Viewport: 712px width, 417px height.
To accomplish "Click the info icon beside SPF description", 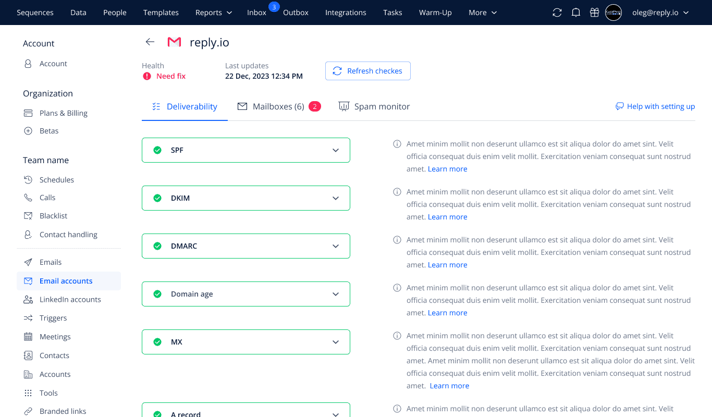I will 397,144.
